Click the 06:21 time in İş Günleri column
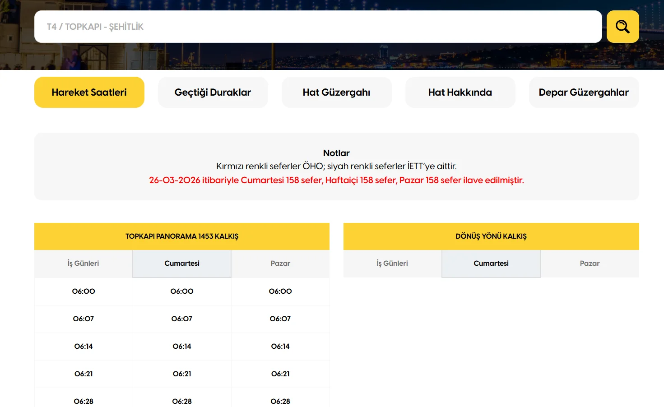 [84, 374]
